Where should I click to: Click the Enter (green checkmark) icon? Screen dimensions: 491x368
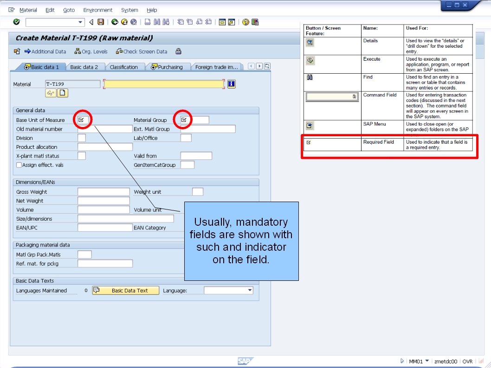click(16, 22)
